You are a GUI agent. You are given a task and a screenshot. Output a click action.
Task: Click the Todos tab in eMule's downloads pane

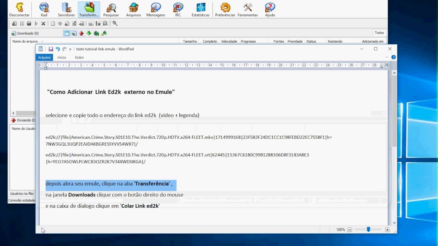pyautogui.click(x=379, y=33)
